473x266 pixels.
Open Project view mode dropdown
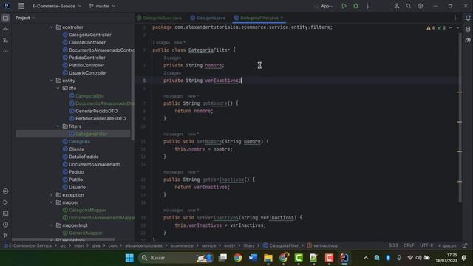click(x=25, y=18)
